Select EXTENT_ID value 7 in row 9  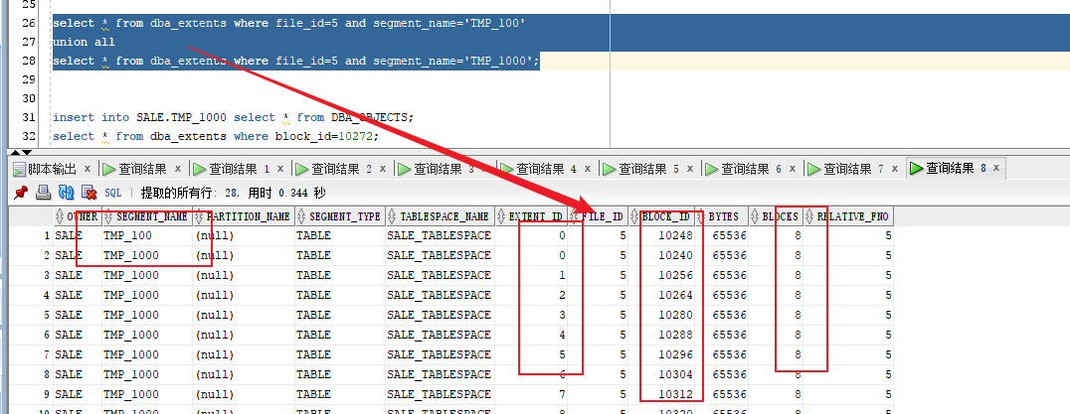click(532, 393)
